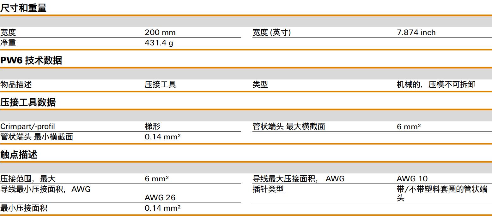Click the 压接工具数据 section heading
This screenshot has height=216, width=492.
pos(28,102)
